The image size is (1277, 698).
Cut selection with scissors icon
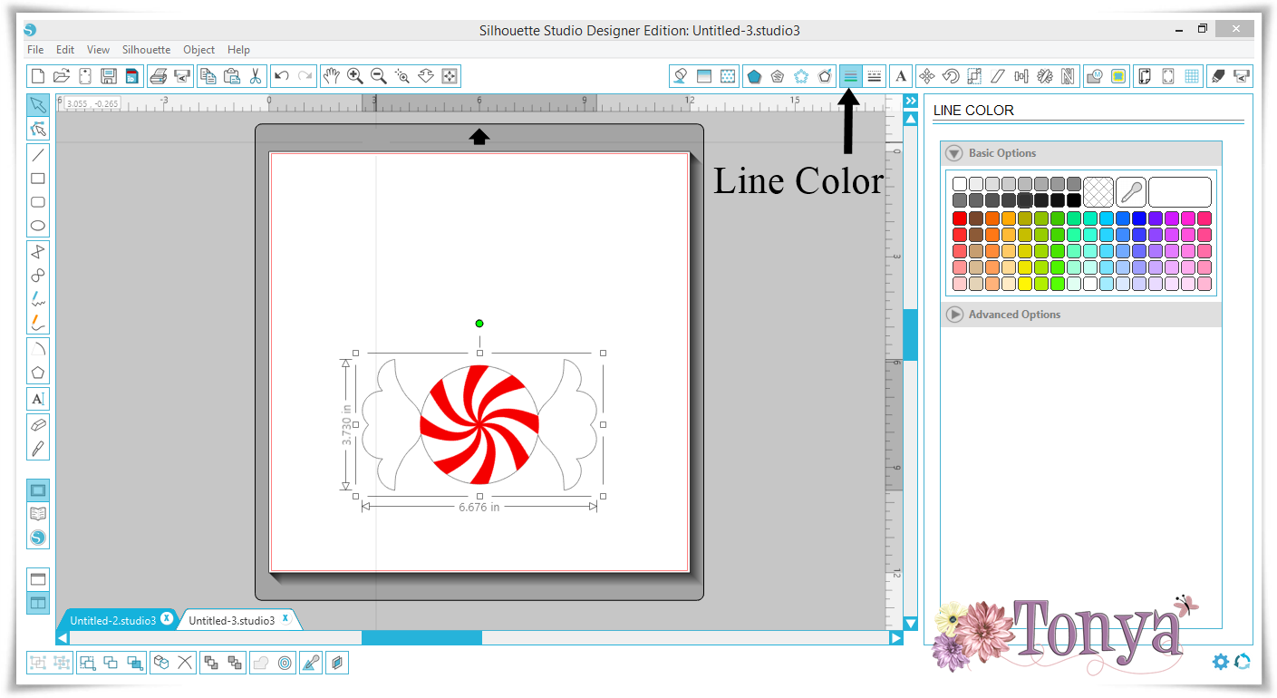tap(255, 76)
